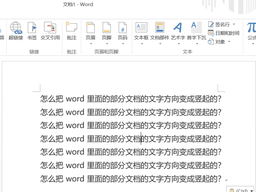Expand the 文档部件 dropdown arrow
Image resolution: width=256 pixels, height=192 pixels.
click(x=160, y=44)
